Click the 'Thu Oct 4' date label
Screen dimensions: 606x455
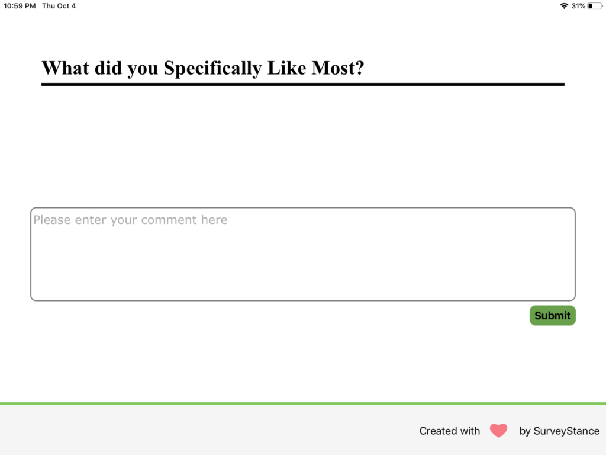tap(59, 6)
